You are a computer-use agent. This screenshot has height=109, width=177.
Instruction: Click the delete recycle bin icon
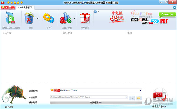29,18
